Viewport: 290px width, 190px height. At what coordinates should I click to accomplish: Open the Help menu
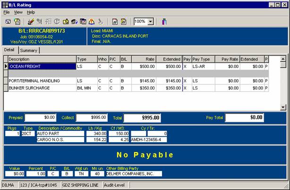(x=31, y=12)
